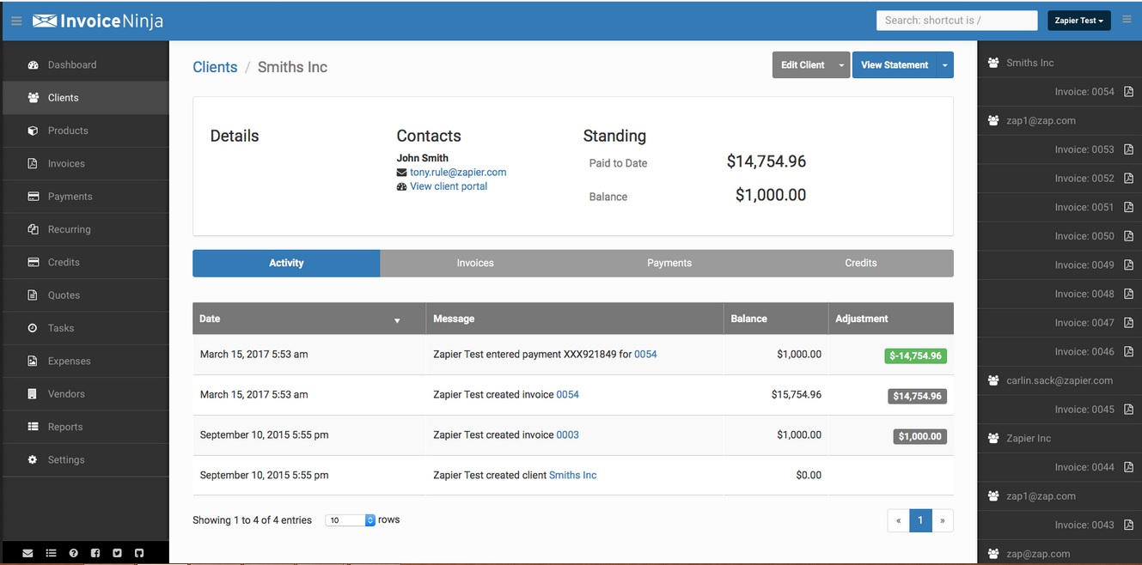Open Vendors in the sidebar
This screenshot has height=565, width=1142.
[x=85, y=394]
